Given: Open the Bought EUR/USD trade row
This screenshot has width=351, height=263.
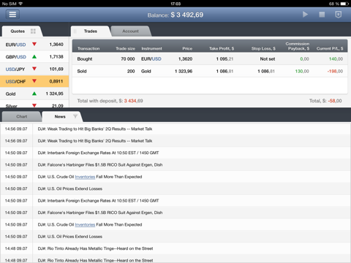Looking at the screenshot, I should 210,58.
